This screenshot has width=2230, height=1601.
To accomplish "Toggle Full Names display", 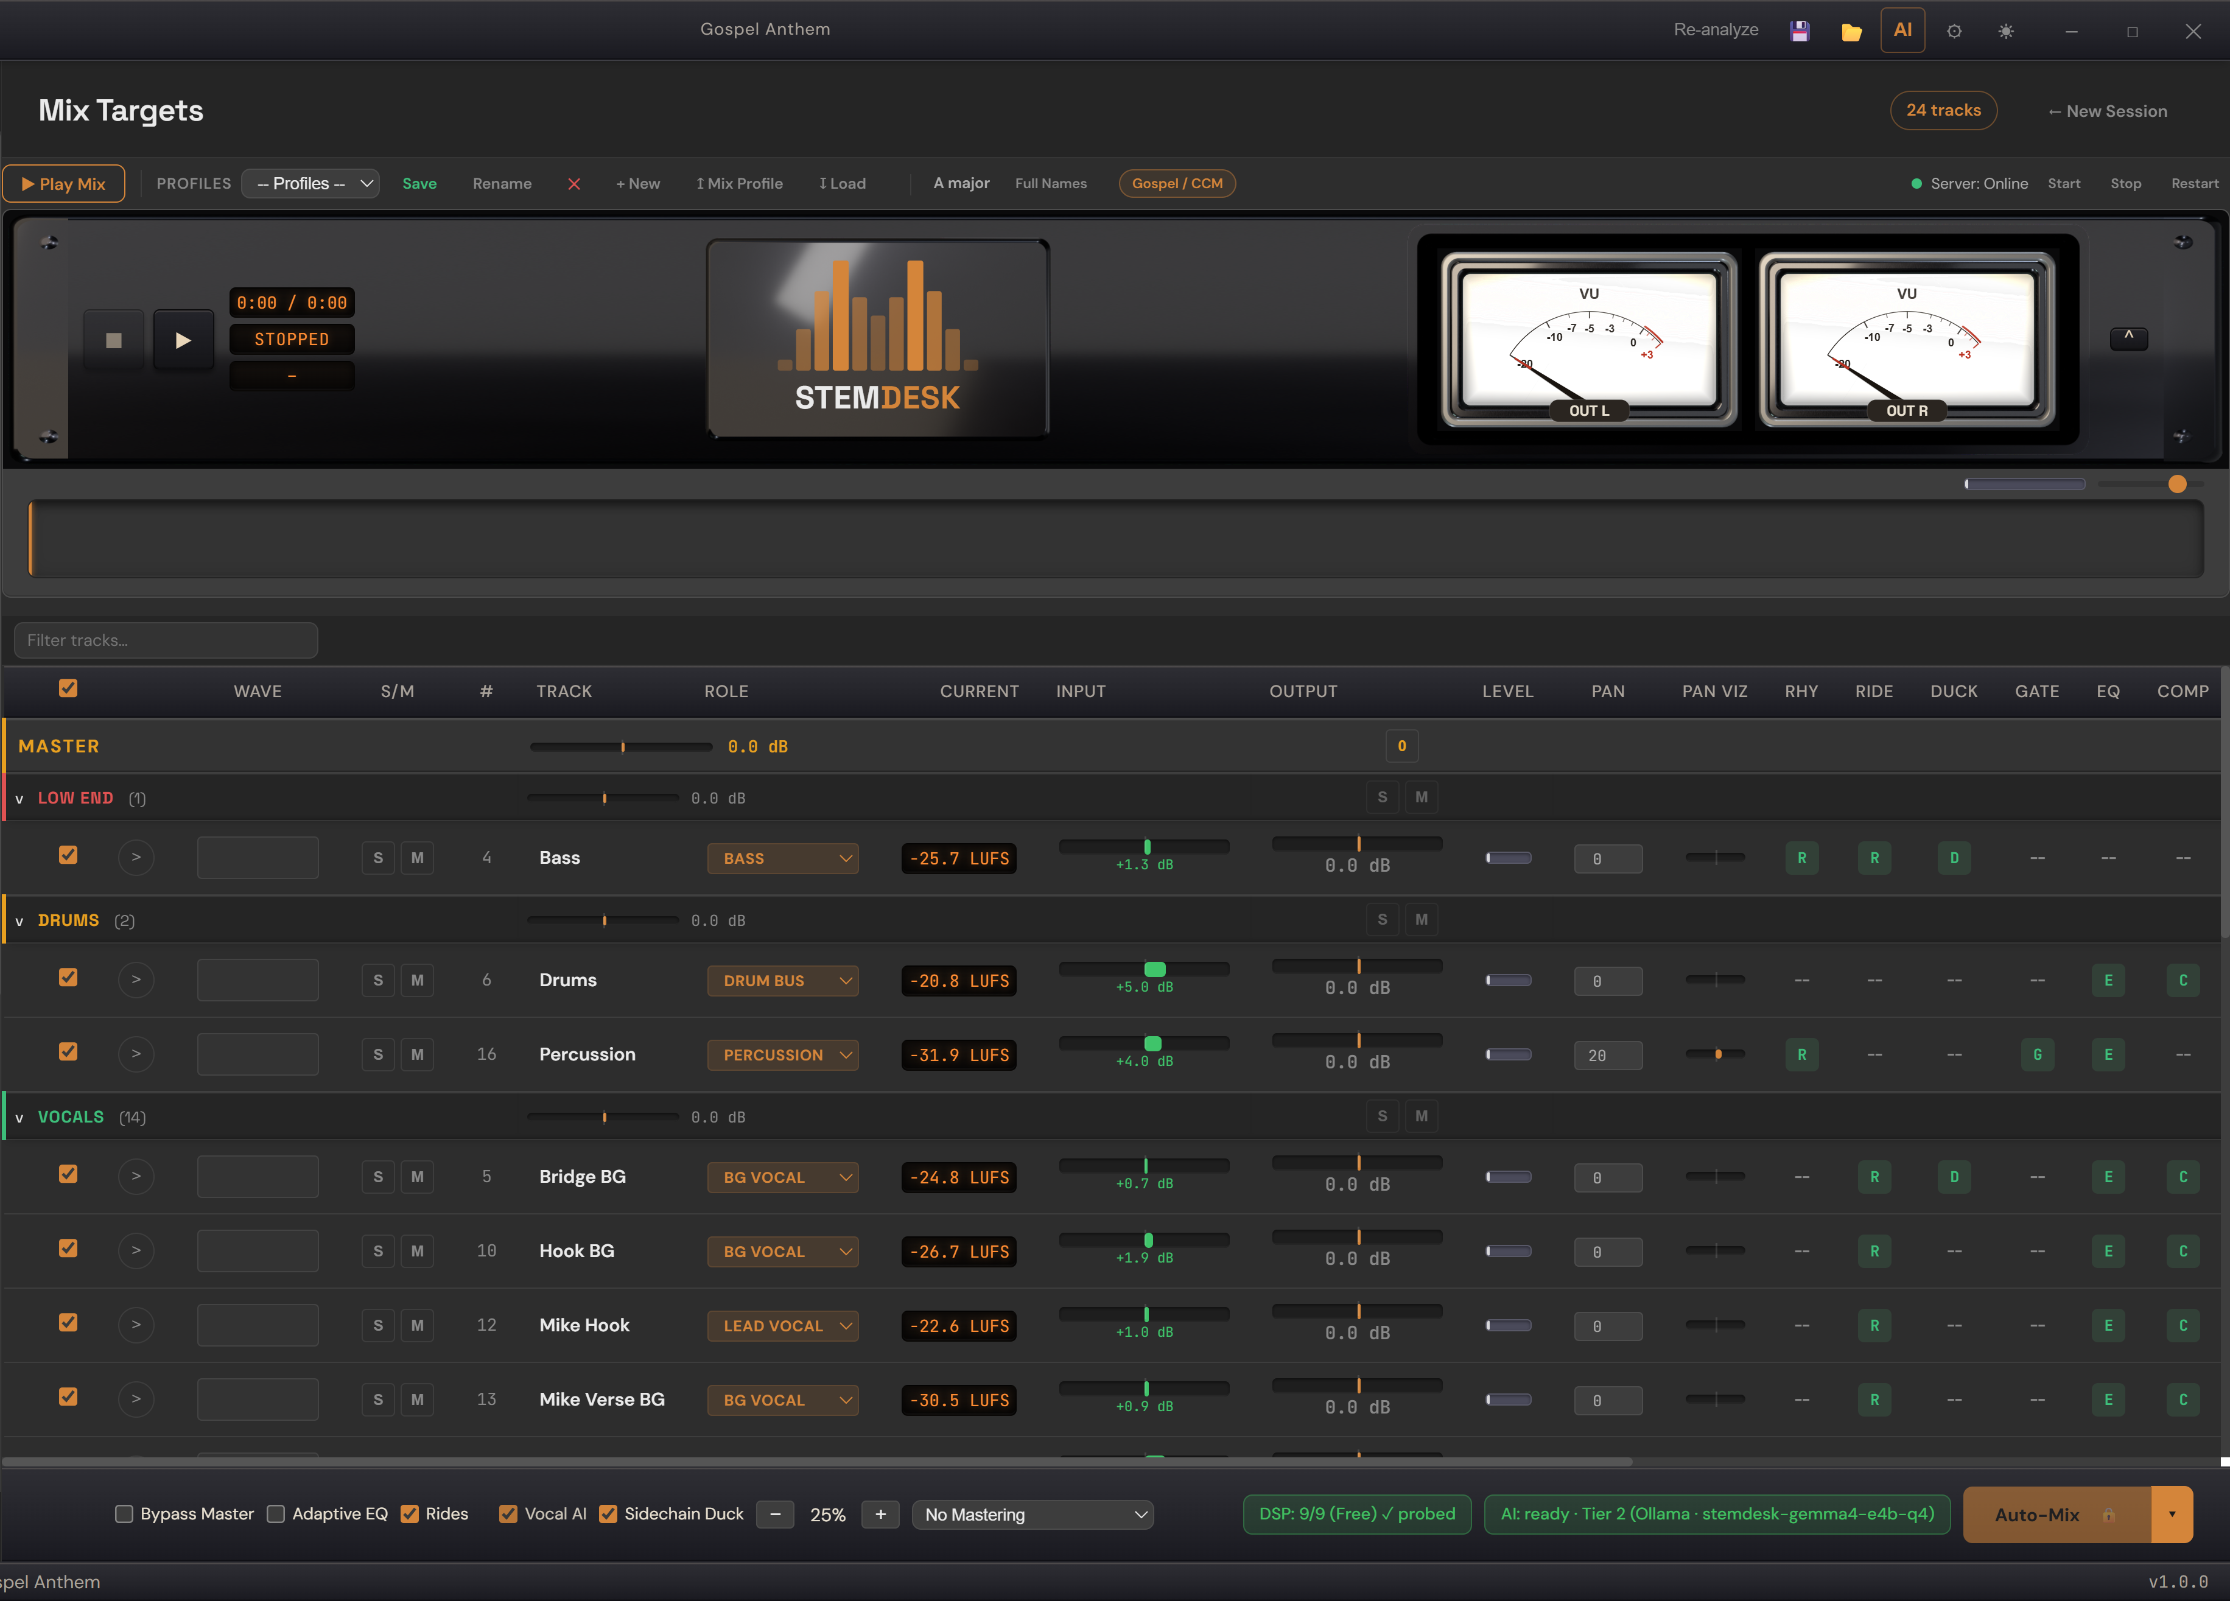I will point(1051,184).
